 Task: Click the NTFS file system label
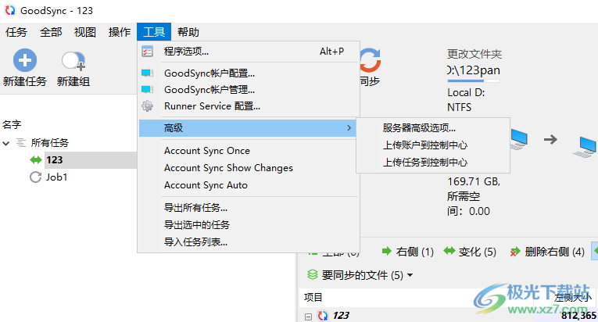459,107
